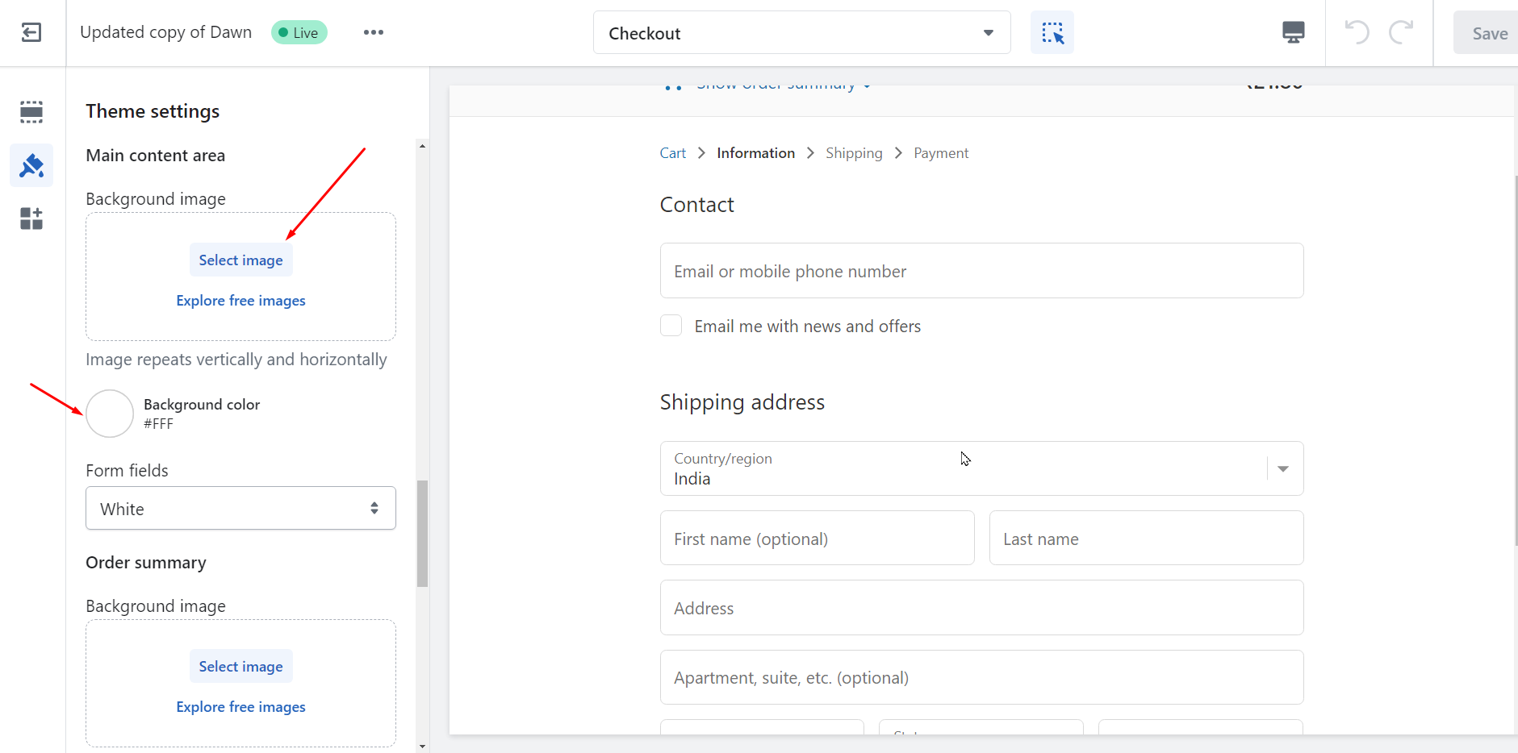Open the Sections sidebar icon
The image size is (1518, 753).
[31, 111]
